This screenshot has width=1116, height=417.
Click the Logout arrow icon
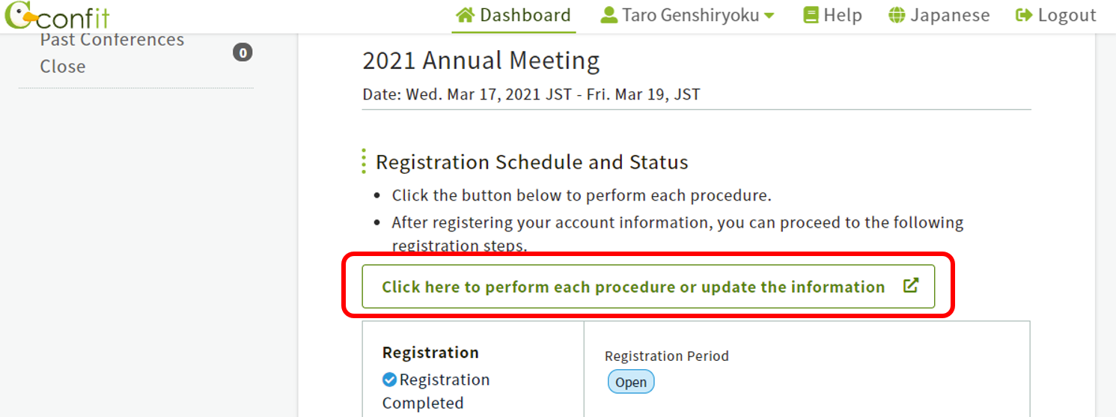(x=1024, y=15)
